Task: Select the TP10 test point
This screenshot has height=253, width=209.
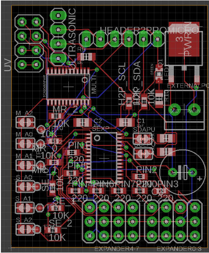Action: click(x=41, y=129)
